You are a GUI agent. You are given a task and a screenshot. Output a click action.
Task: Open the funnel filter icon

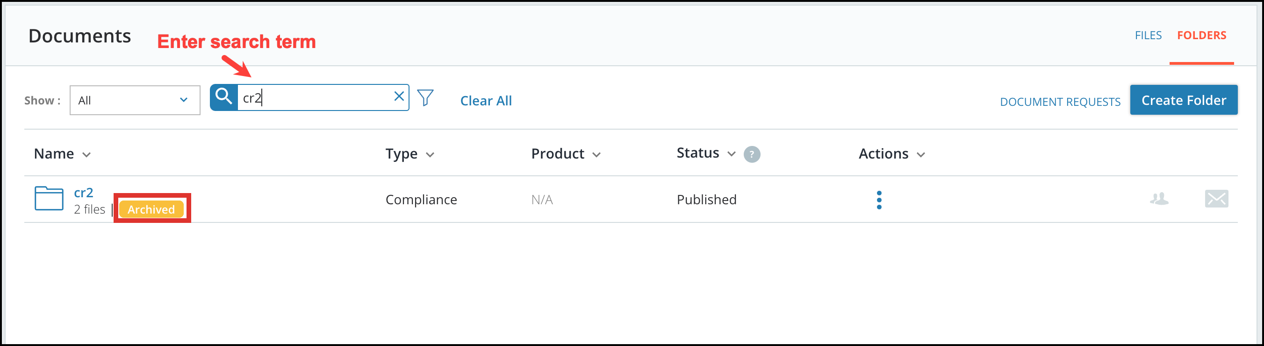[x=425, y=98]
